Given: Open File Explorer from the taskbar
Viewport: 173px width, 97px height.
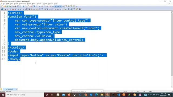Looking at the screenshot, I should click(102, 95).
